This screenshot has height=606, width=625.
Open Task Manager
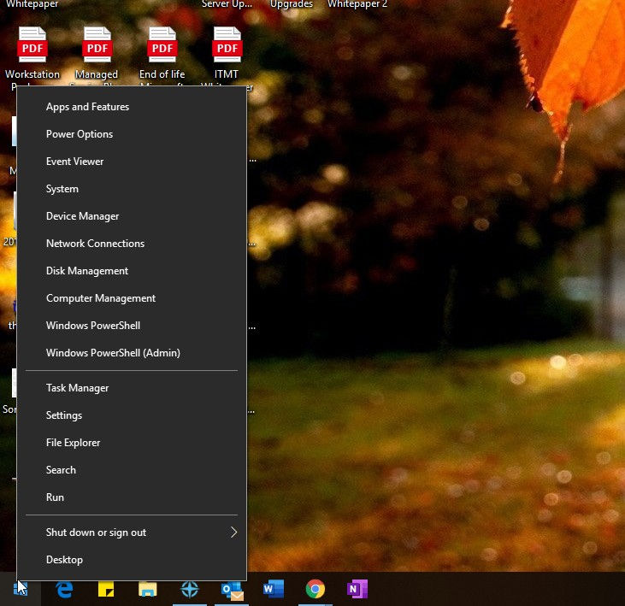[132, 388]
